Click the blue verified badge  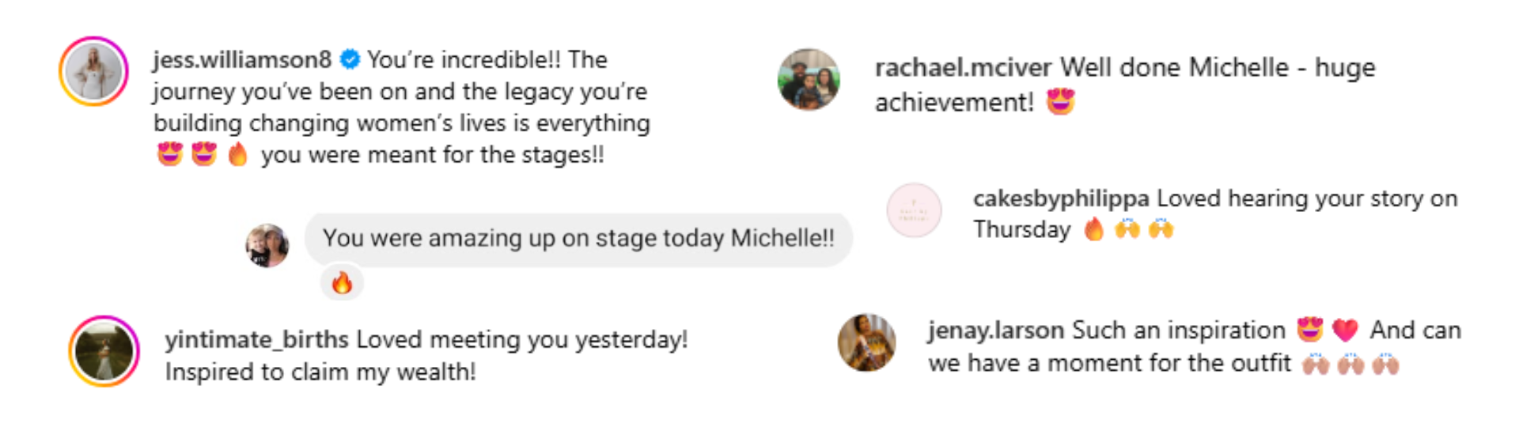click(350, 59)
